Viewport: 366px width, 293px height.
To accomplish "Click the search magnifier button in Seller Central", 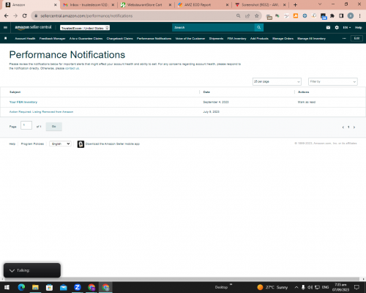I will [x=259, y=28].
